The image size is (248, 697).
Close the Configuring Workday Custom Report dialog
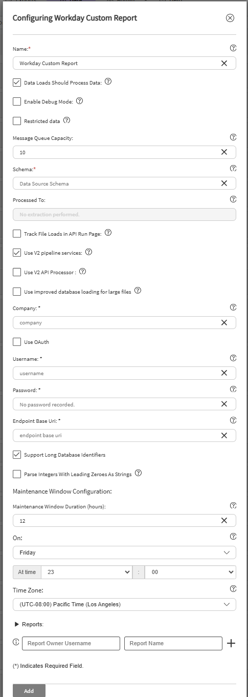tap(230, 18)
